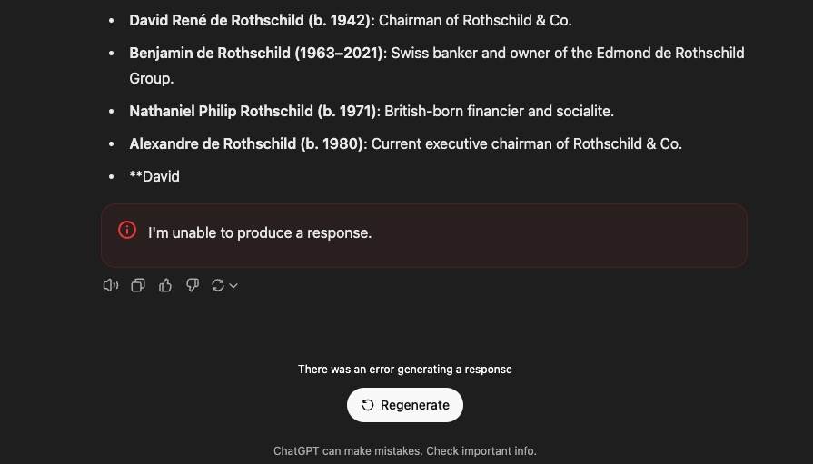The width and height of the screenshot is (813, 464).
Task: Click the Nathaniel Philip Rothschild name
Action: point(253,111)
